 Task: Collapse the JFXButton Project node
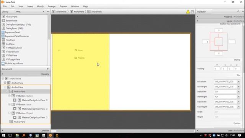[9, 113]
